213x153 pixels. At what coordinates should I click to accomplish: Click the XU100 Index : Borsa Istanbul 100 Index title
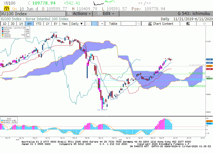tap(34, 19)
